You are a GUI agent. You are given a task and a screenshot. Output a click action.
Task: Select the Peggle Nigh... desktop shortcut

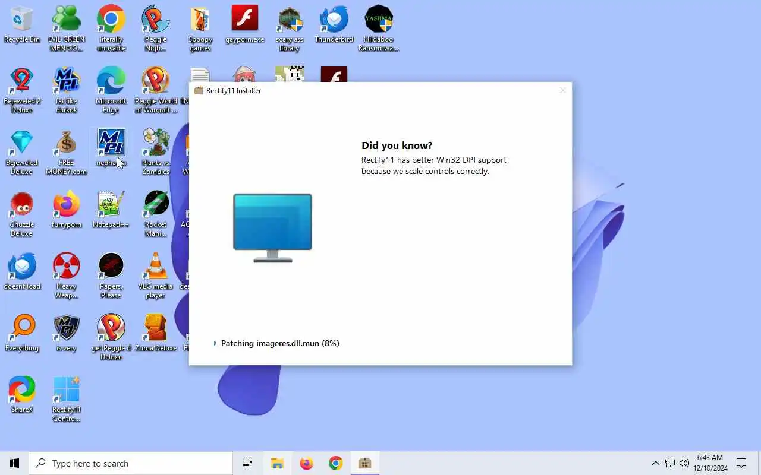(x=156, y=28)
